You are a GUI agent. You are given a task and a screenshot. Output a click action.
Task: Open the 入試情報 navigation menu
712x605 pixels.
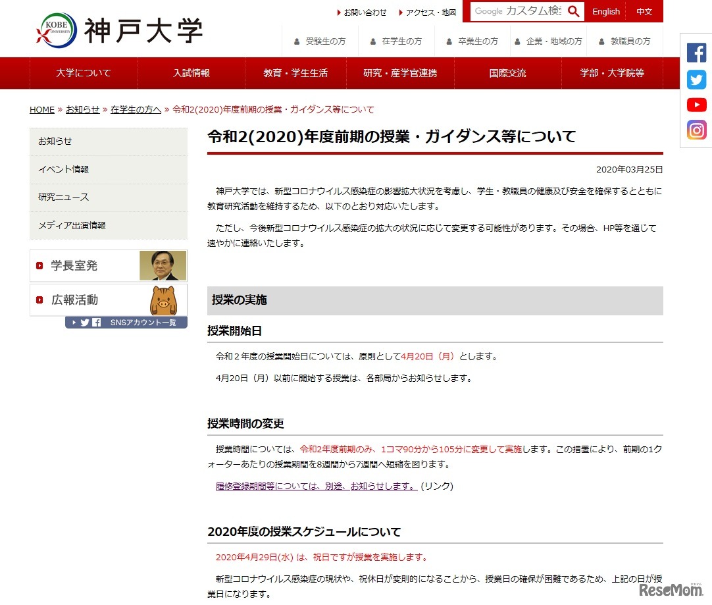[190, 73]
